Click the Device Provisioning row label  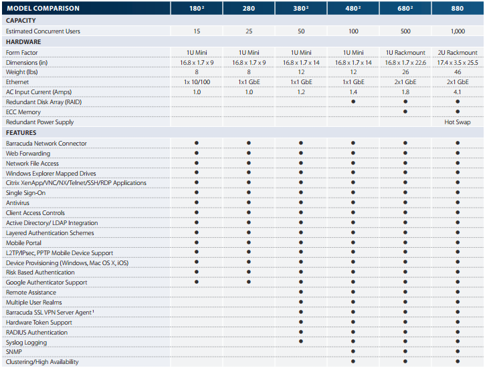67,263
